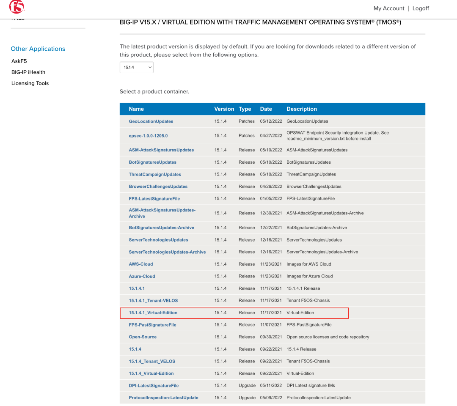Open the DPI-LatestSignatureFile container

point(154,386)
